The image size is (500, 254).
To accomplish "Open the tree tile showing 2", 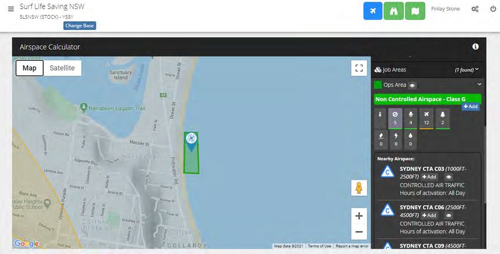I will click(x=442, y=118).
